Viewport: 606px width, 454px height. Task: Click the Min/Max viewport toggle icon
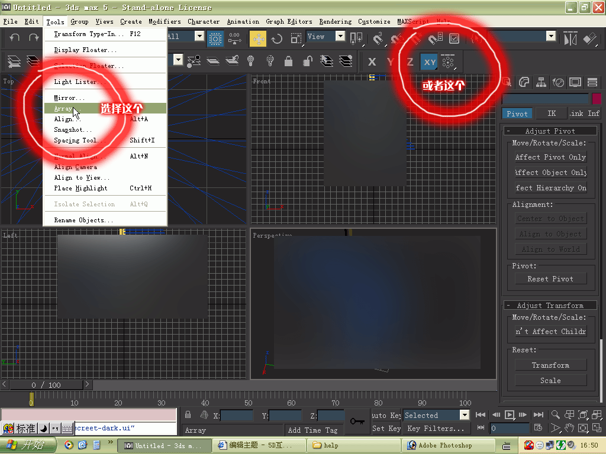click(x=597, y=428)
